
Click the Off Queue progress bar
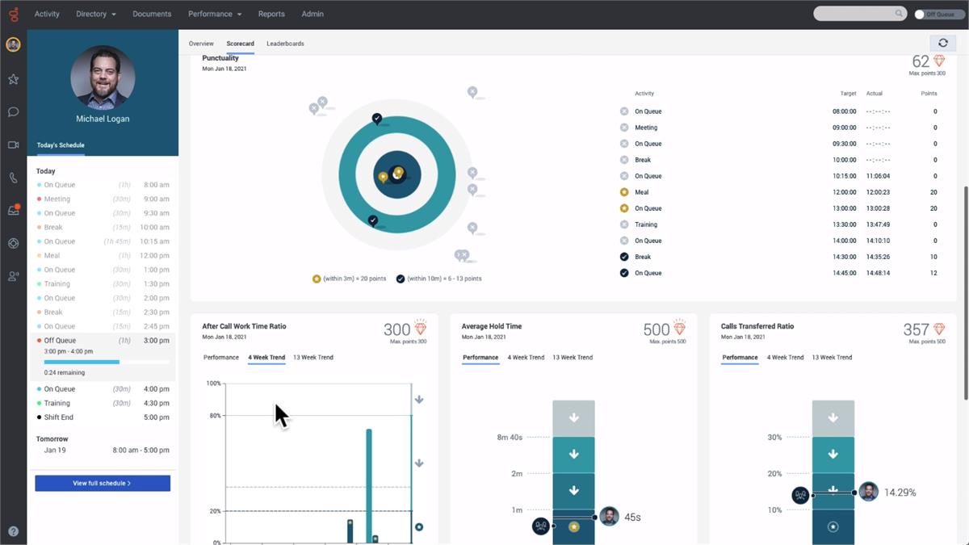coord(107,363)
